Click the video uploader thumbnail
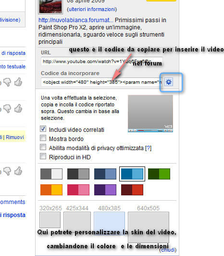224x256 pixels. [x=50, y=7]
